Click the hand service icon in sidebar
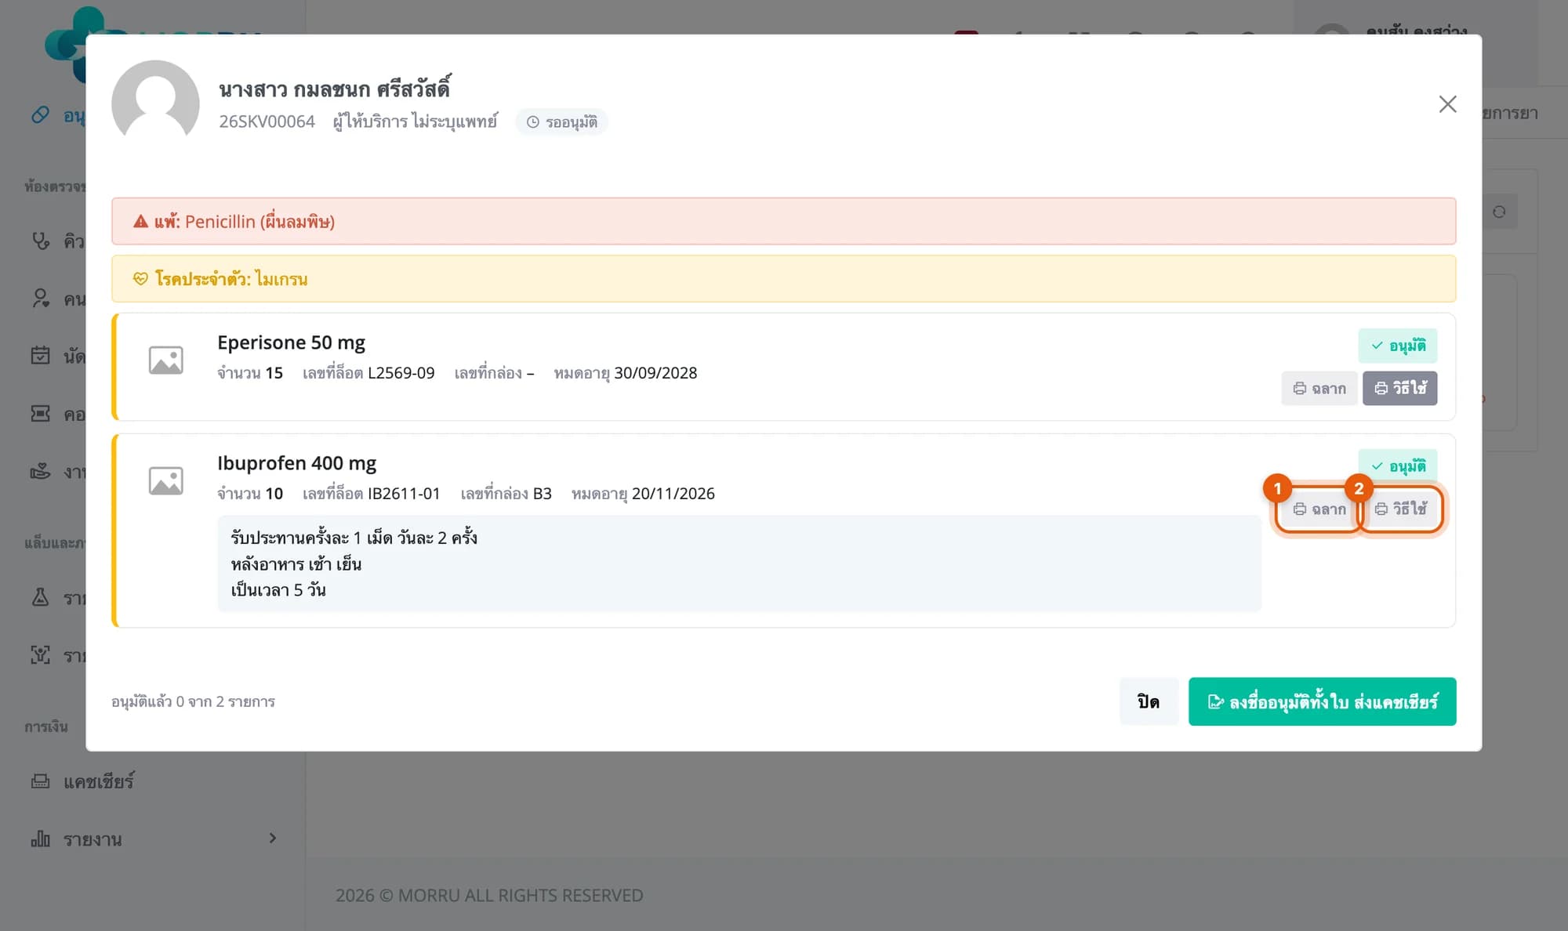Viewport: 1568px width, 931px height. tap(40, 472)
